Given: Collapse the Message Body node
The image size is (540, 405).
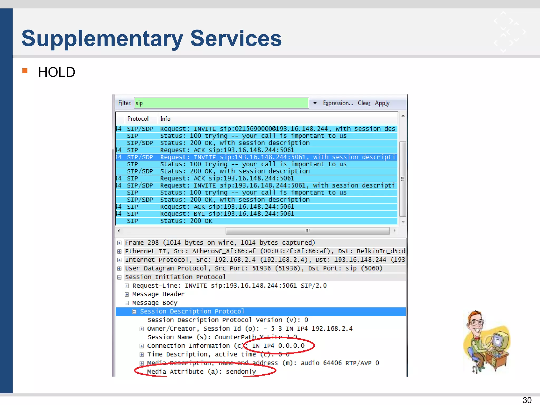Looking at the screenshot, I should [127, 303].
